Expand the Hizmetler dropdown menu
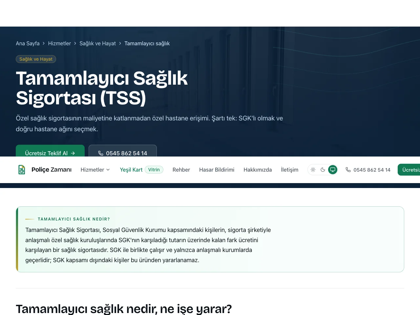The image size is (420, 315). 95,170
